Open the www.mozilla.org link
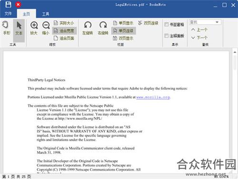Viewport: 238px width, 179px height. tap(153, 97)
